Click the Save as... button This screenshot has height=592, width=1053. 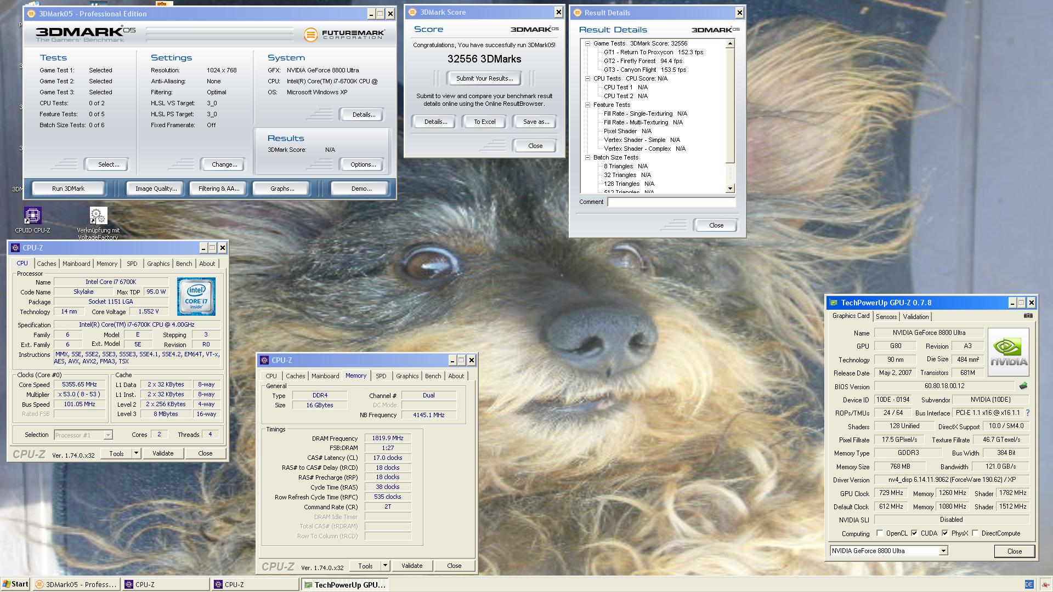[536, 122]
